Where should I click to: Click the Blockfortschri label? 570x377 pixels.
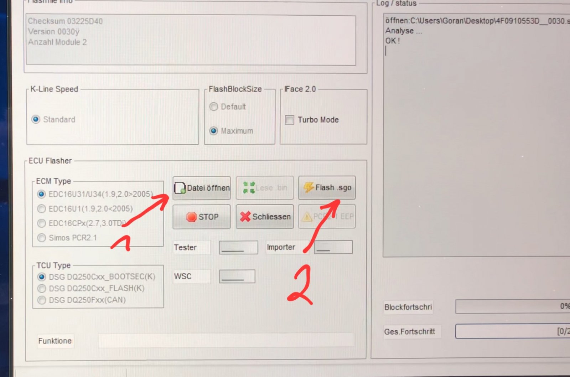point(408,307)
